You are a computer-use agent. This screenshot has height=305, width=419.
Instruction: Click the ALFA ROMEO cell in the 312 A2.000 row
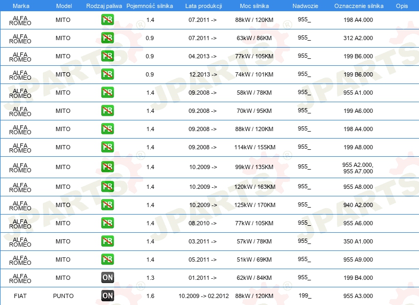pyautogui.click(x=20, y=39)
